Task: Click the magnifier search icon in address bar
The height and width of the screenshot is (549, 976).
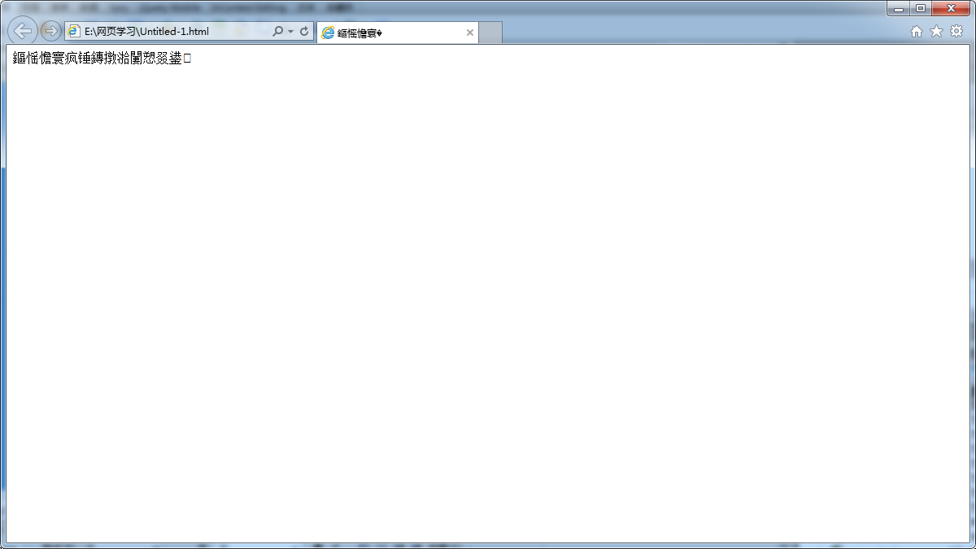Action: click(277, 32)
